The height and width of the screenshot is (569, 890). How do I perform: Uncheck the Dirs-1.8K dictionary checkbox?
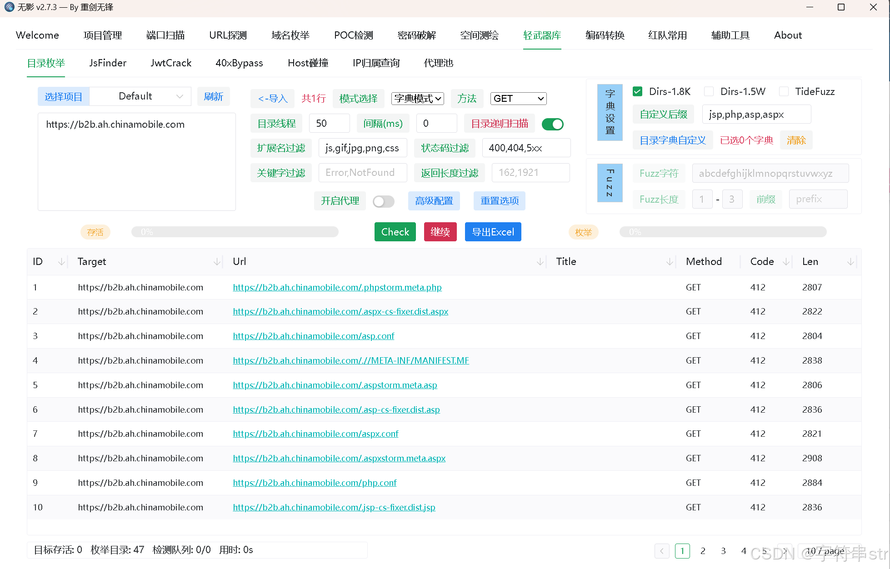[637, 92]
